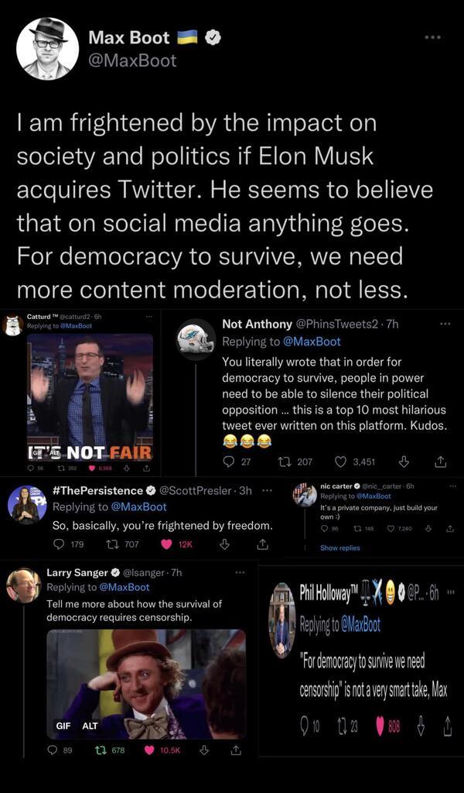Image resolution: width=464 pixels, height=793 pixels.
Task: Download #ThePersistence's reply
Action: pos(224,544)
